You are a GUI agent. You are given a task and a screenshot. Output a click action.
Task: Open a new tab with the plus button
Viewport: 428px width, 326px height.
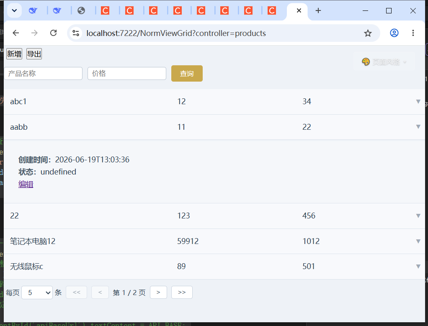(x=318, y=10)
